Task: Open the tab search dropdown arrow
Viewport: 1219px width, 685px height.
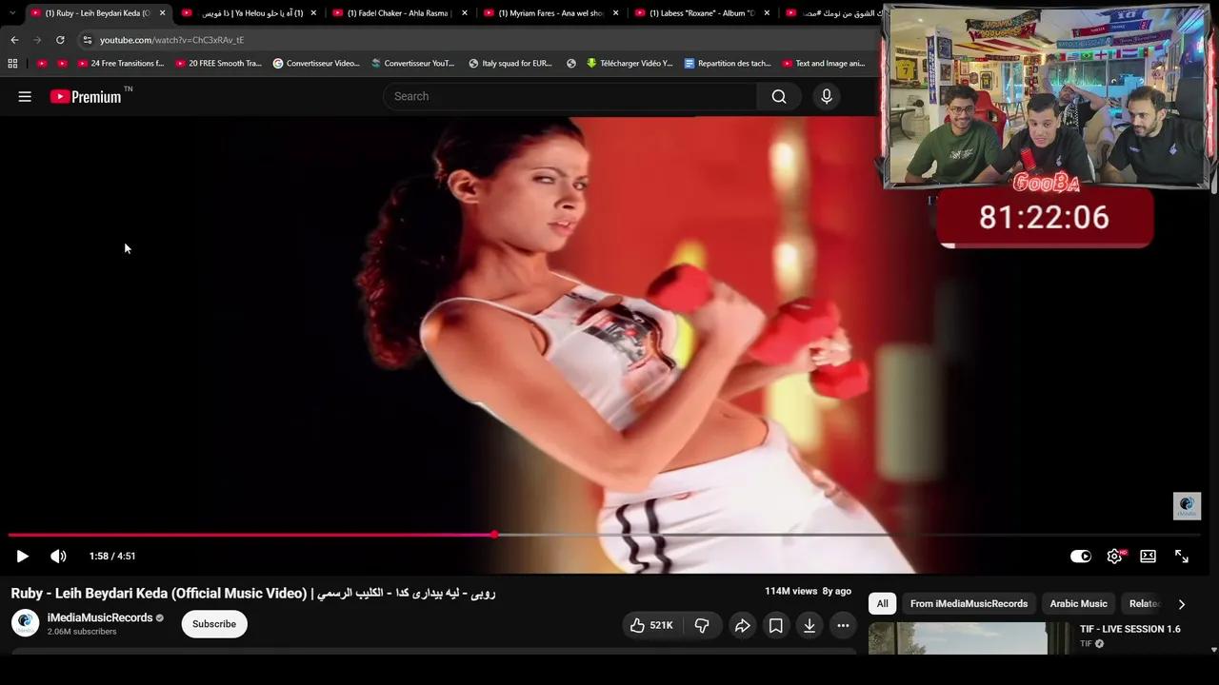Action: [11, 13]
